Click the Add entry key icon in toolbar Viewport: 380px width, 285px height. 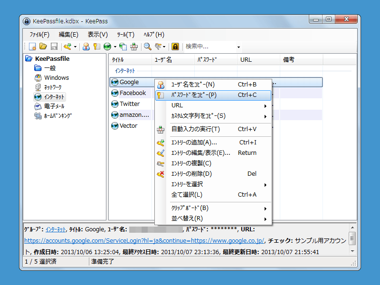[67, 46]
